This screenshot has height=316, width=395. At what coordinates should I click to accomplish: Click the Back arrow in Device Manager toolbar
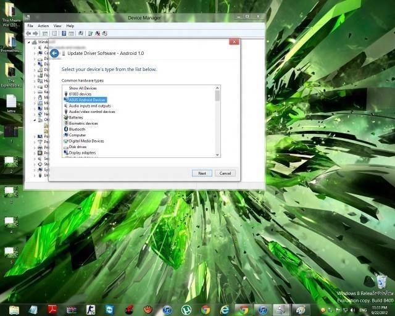(x=28, y=33)
